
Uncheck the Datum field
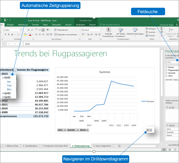pos(166,67)
